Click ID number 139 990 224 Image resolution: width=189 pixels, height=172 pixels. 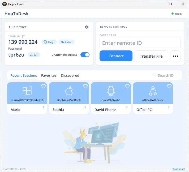pyautogui.click(x=23, y=42)
